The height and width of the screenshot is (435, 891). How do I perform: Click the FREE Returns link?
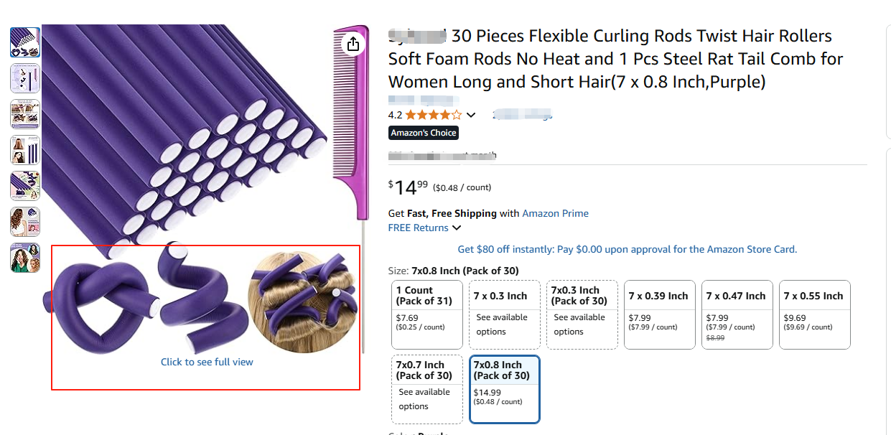tap(419, 228)
